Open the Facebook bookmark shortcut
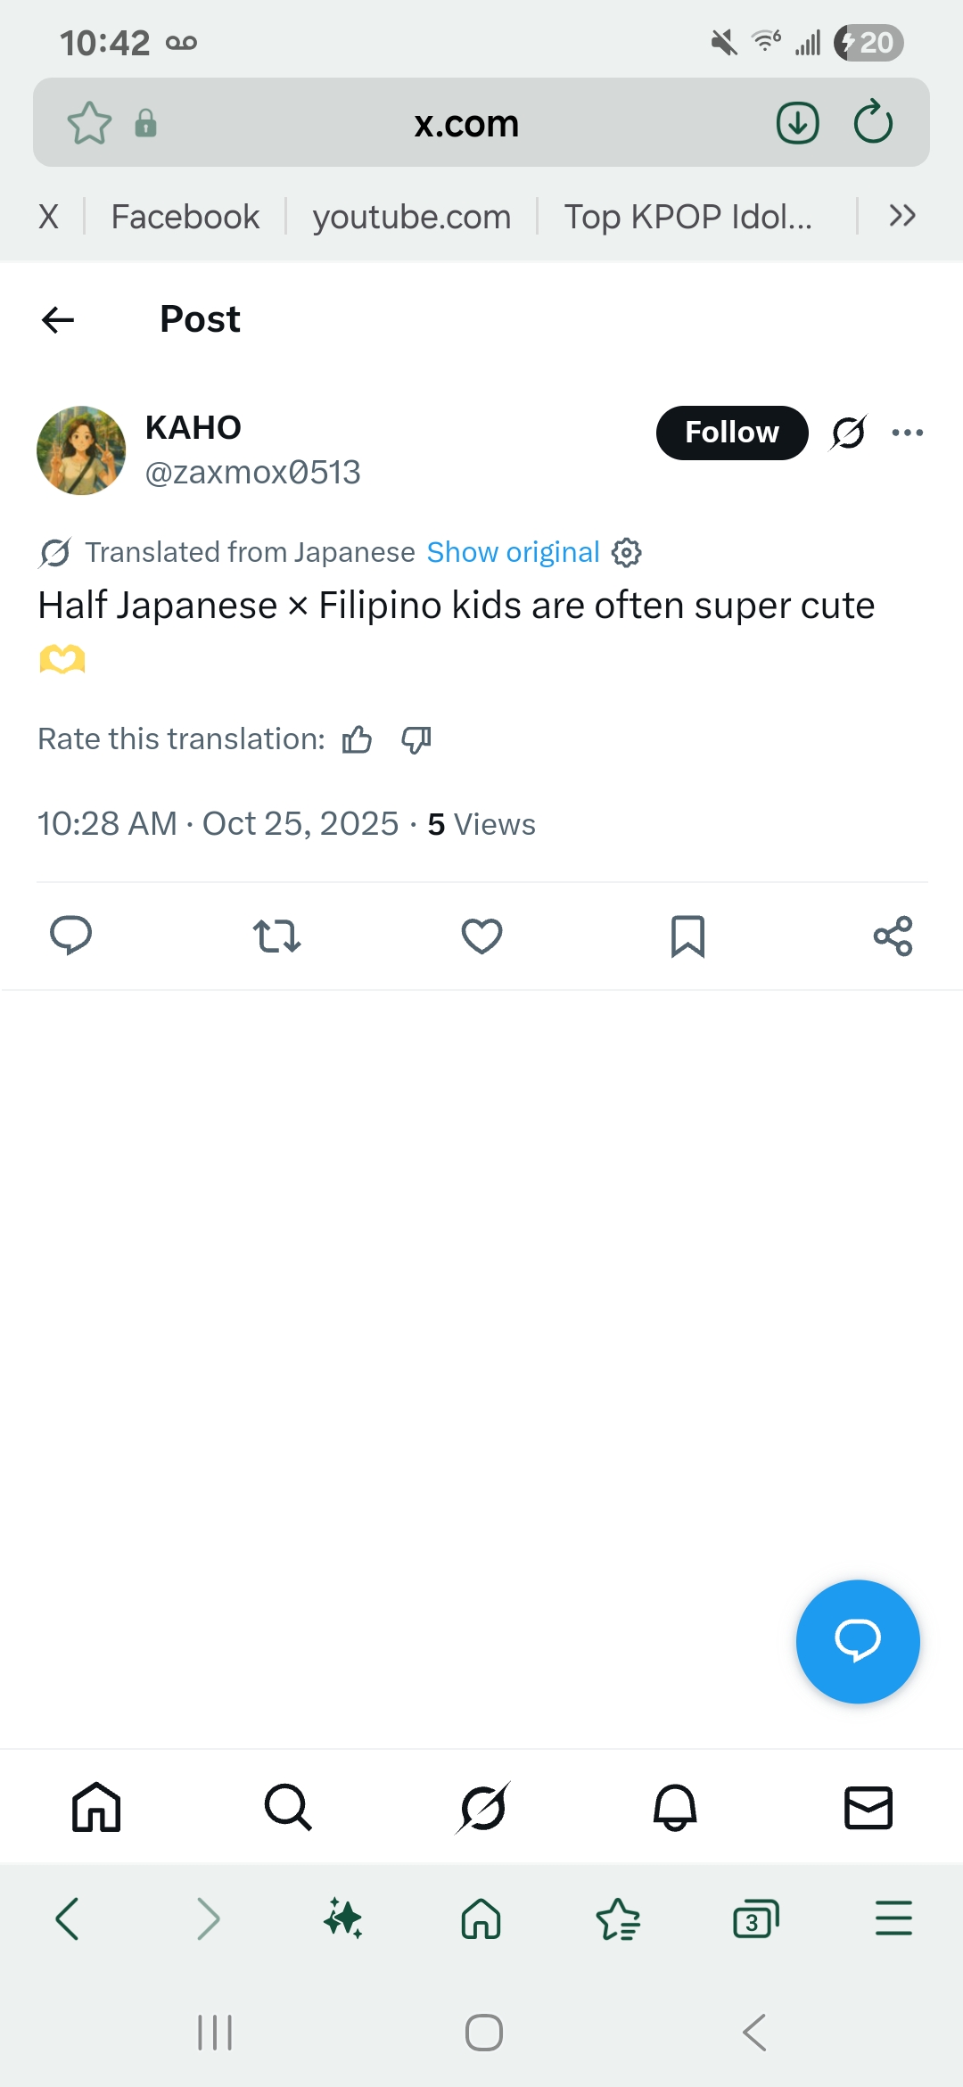The height and width of the screenshot is (2087, 963). click(x=185, y=217)
